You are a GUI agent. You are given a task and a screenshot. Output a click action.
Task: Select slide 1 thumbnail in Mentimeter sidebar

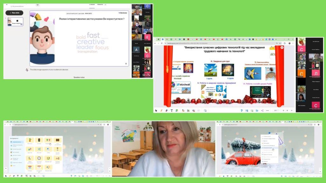pyautogui.click(x=15, y=22)
